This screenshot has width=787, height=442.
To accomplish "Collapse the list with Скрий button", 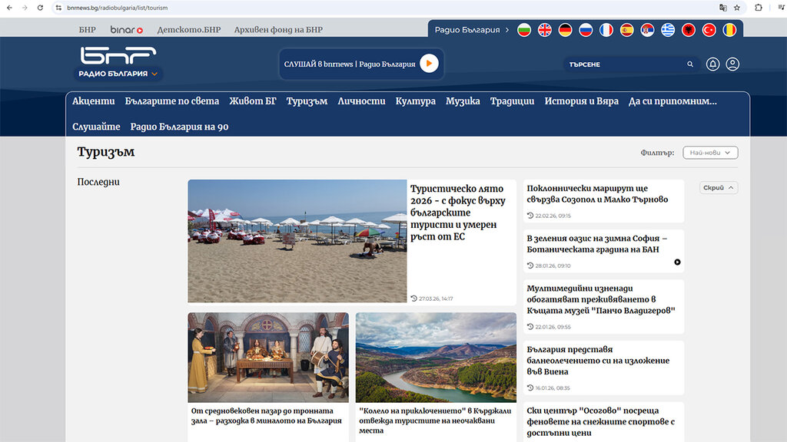I will [719, 188].
